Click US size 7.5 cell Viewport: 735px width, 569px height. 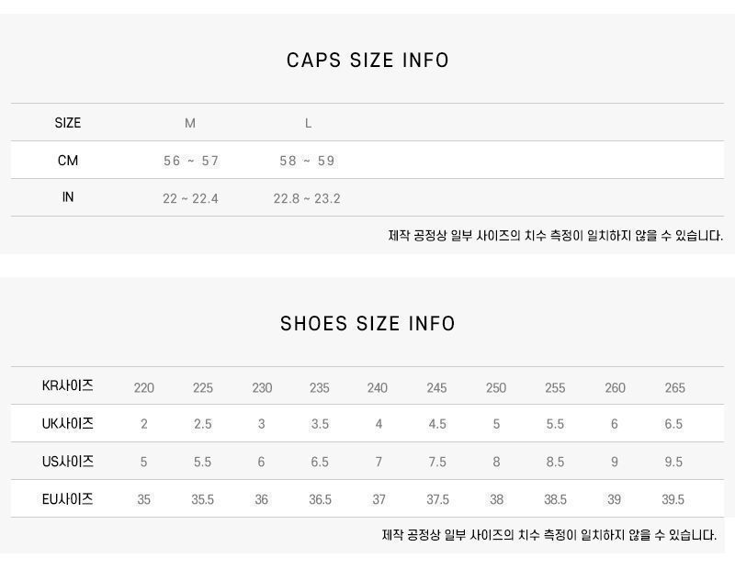437,462
